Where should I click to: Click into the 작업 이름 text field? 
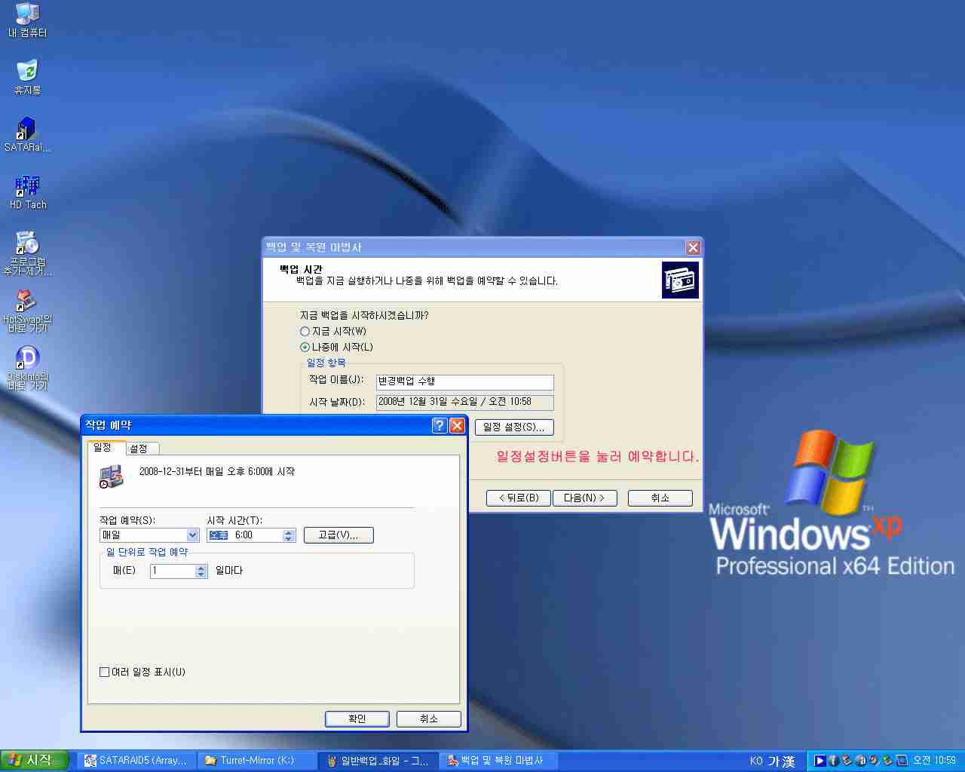point(464,382)
